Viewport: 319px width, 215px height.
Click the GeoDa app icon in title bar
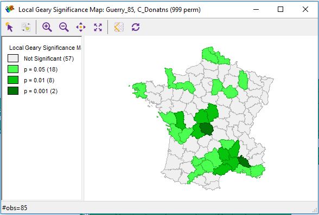coord(10,9)
